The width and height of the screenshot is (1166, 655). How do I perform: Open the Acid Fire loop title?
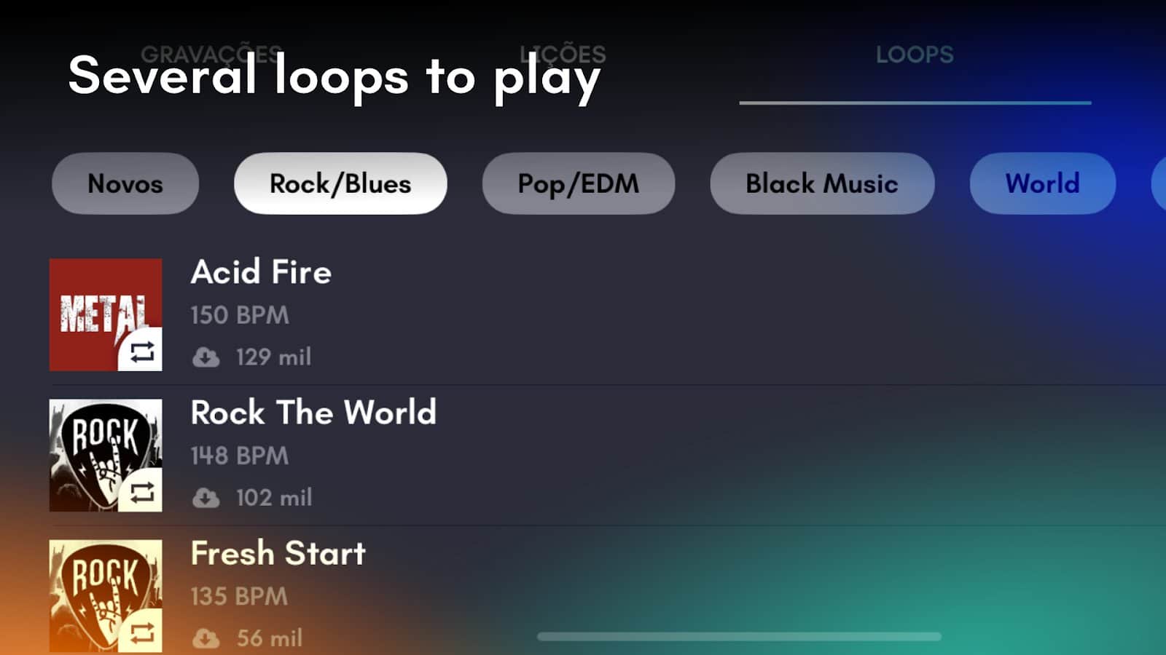click(261, 272)
